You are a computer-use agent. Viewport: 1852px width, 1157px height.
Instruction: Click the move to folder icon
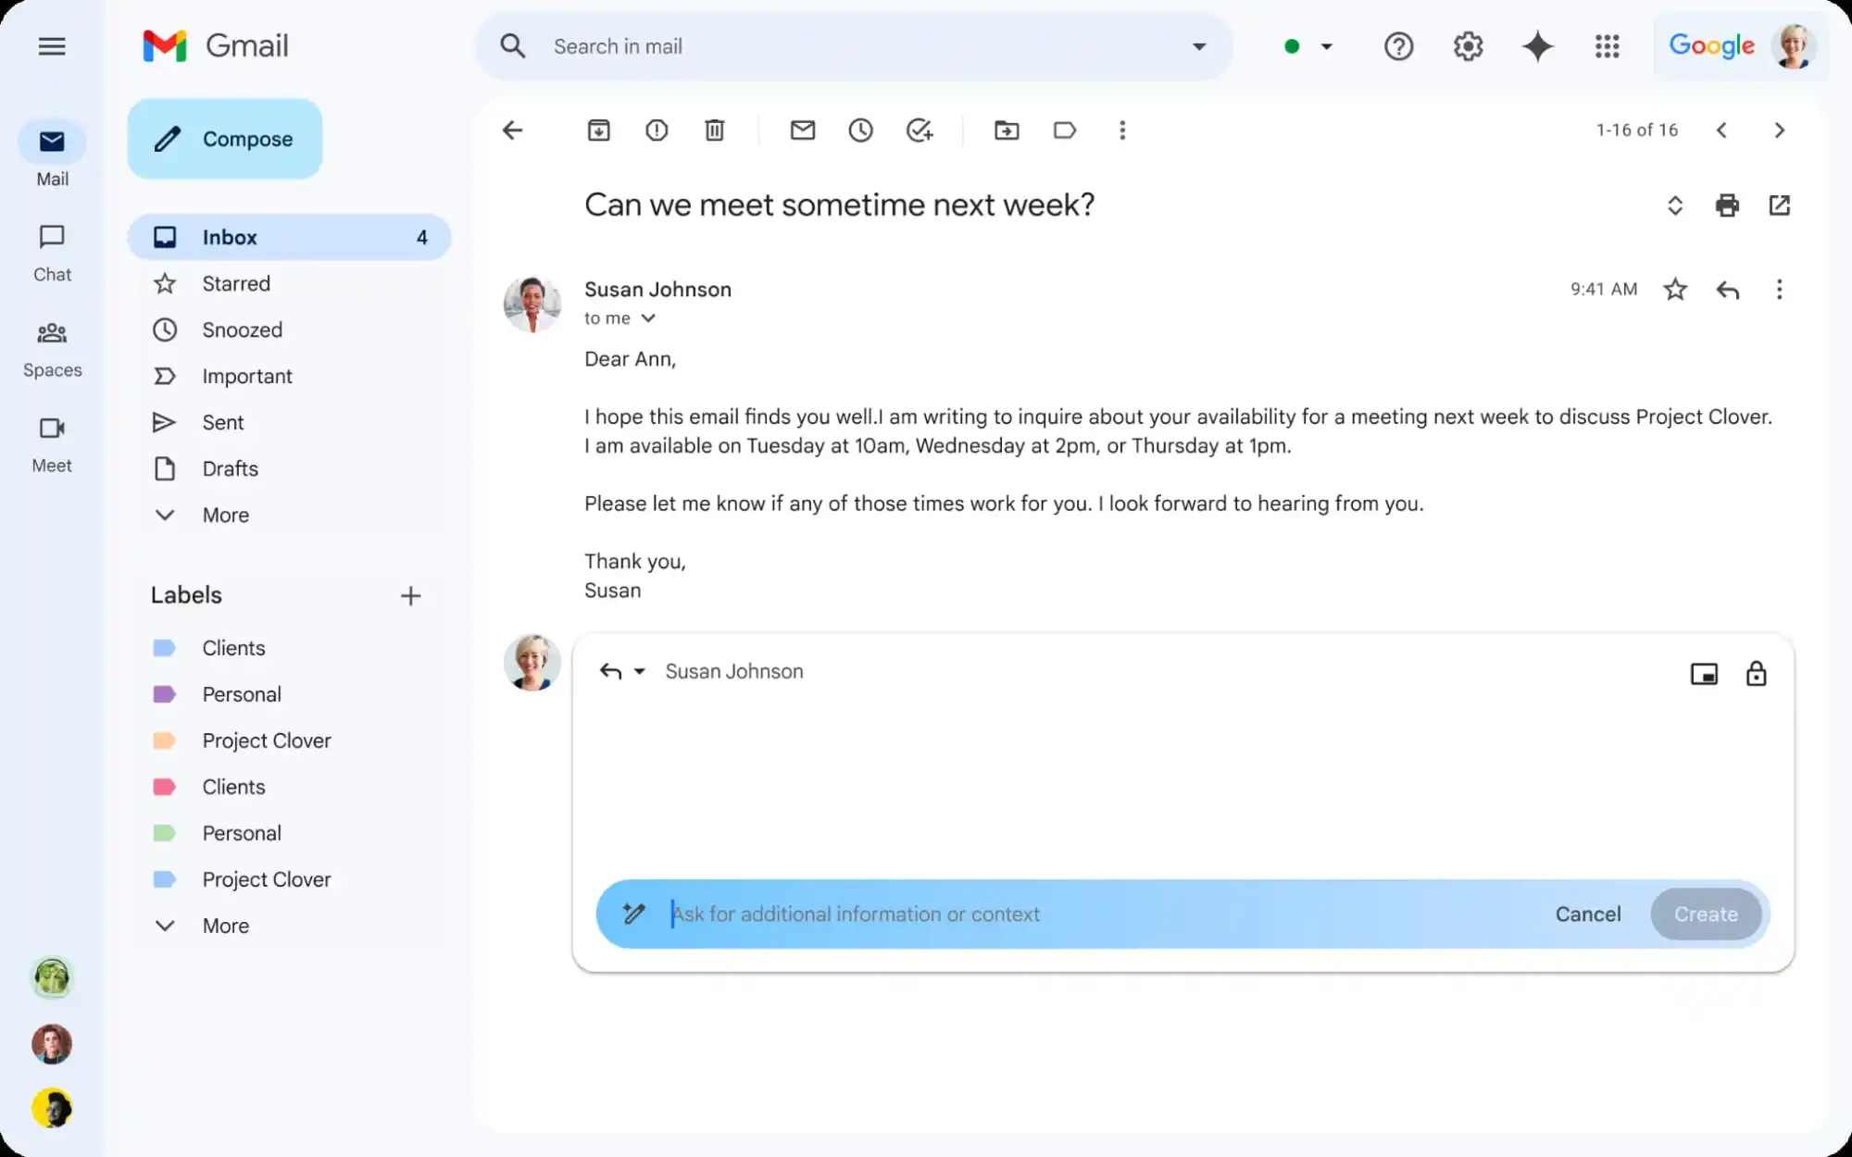(x=1007, y=130)
